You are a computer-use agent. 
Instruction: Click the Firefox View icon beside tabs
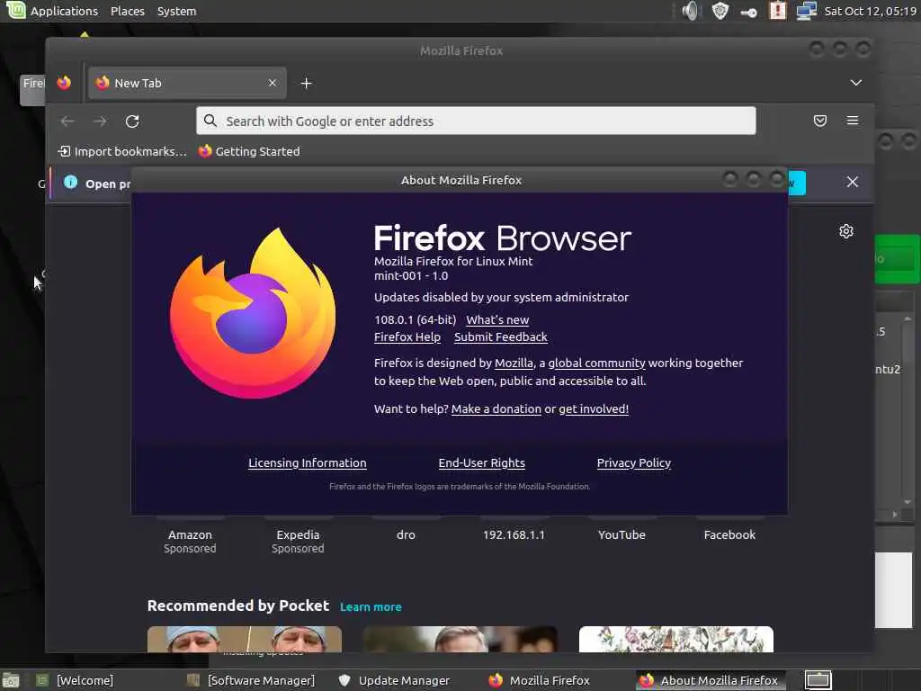click(64, 83)
